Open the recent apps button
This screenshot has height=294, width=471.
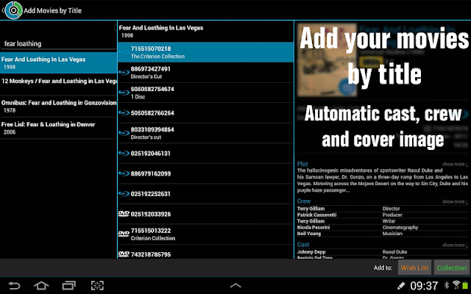coord(69,285)
